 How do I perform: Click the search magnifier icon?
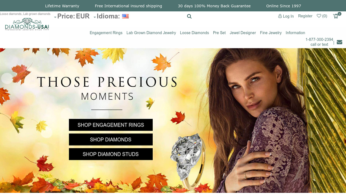point(189,16)
